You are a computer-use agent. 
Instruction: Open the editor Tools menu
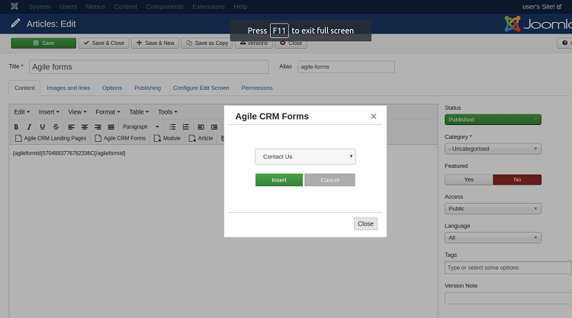point(168,112)
